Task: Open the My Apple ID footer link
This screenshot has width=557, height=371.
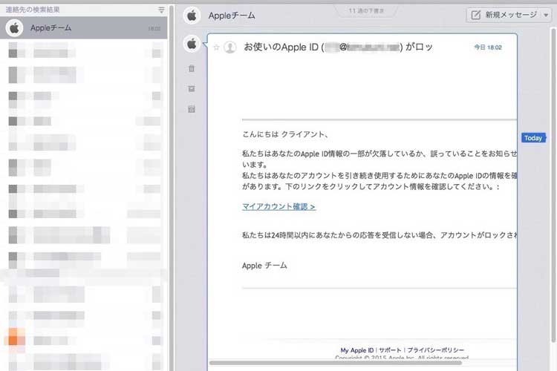Action: (357, 350)
